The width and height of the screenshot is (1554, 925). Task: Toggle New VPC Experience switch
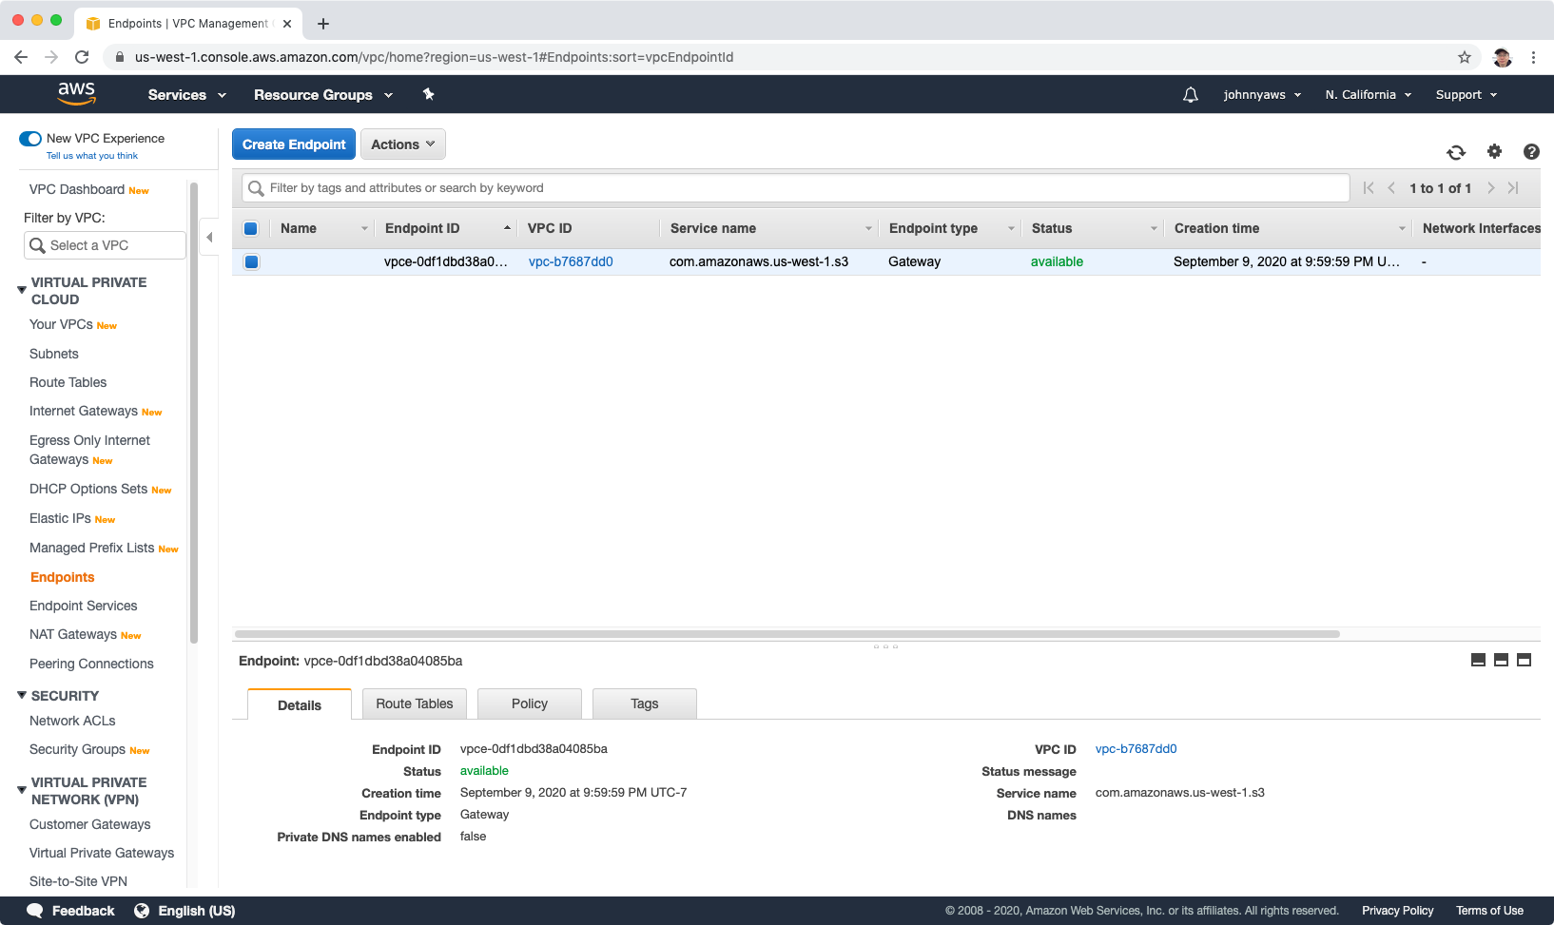pyautogui.click(x=30, y=139)
